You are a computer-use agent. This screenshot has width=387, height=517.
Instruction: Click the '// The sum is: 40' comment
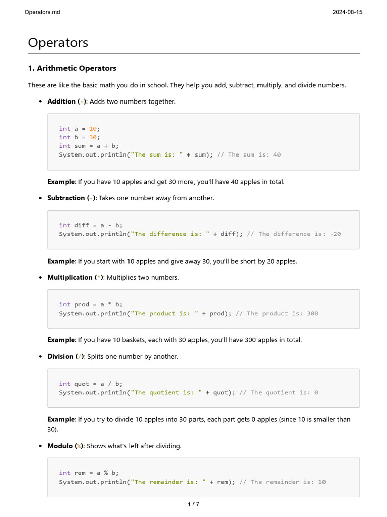[x=248, y=154]
